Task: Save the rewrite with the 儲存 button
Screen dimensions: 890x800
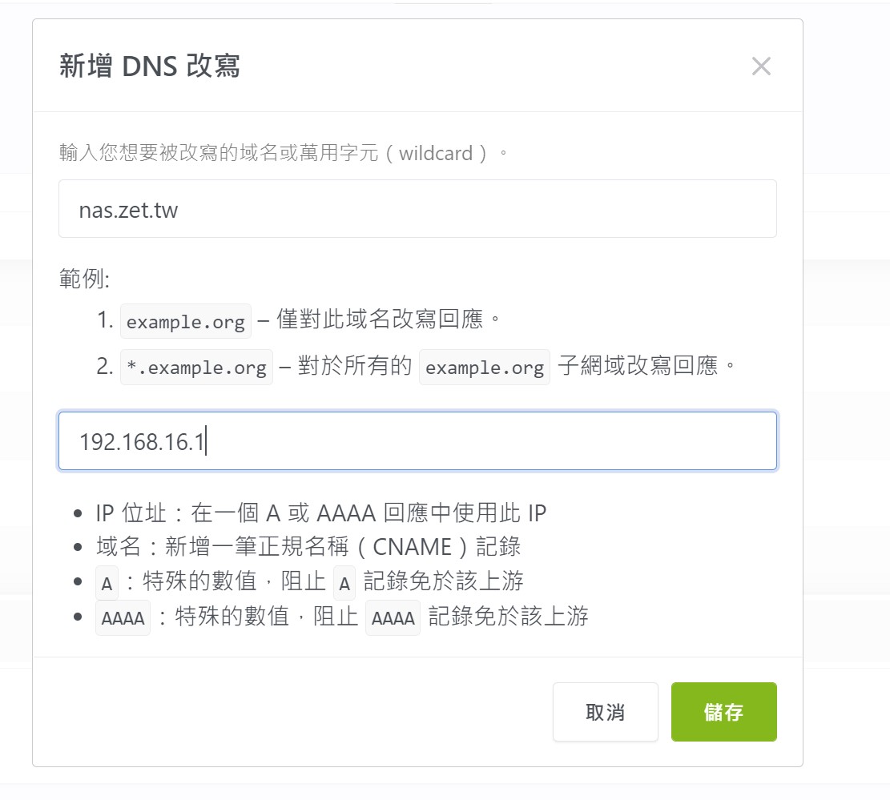Action: [x=723, y=712]
